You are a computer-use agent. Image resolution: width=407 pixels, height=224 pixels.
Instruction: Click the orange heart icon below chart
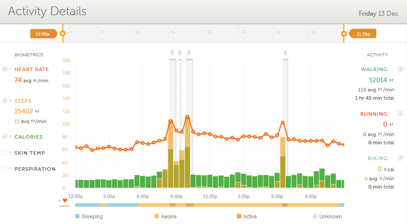(65, 200)
